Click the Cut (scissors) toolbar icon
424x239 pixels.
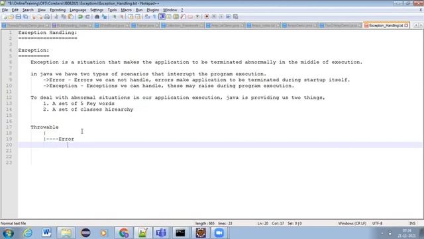(56, 17)
